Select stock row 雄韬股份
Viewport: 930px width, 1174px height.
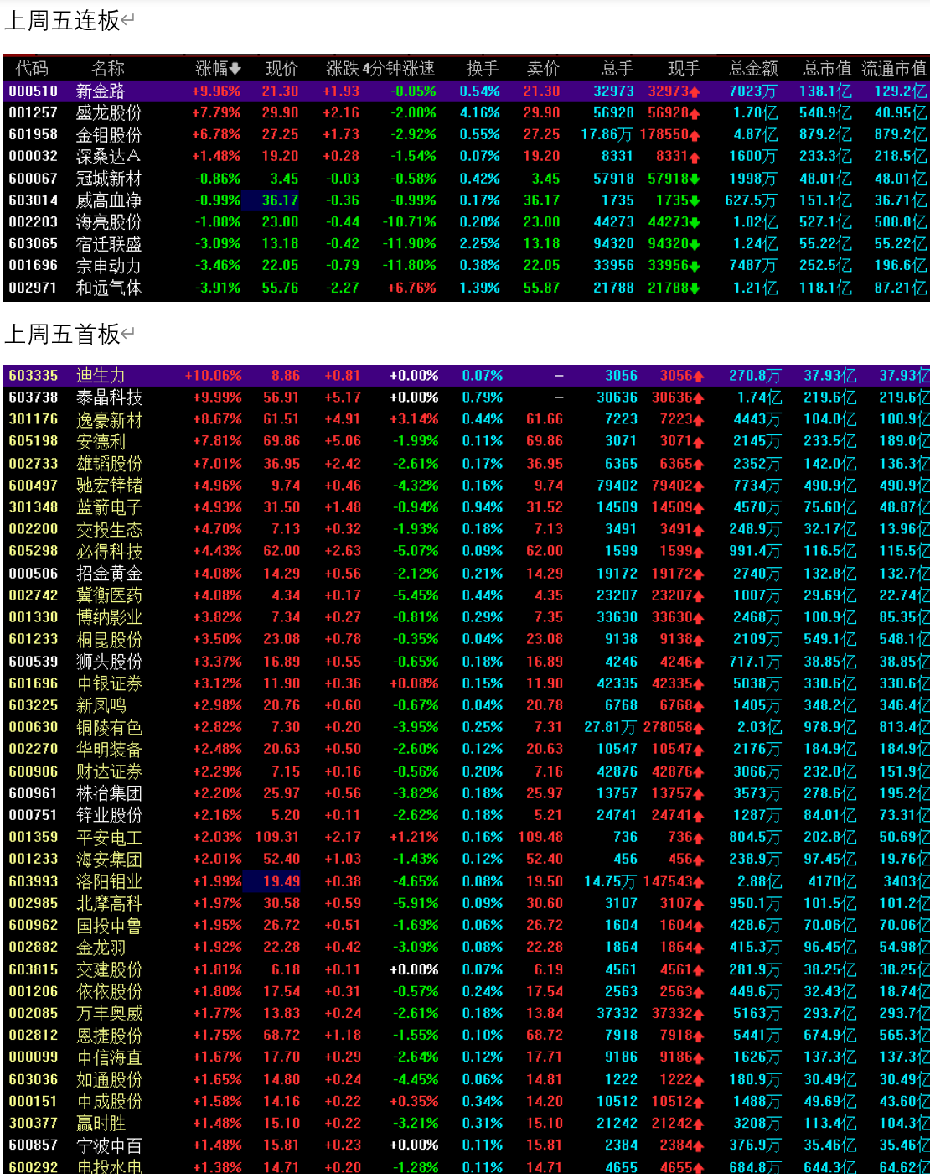(467, 464)
